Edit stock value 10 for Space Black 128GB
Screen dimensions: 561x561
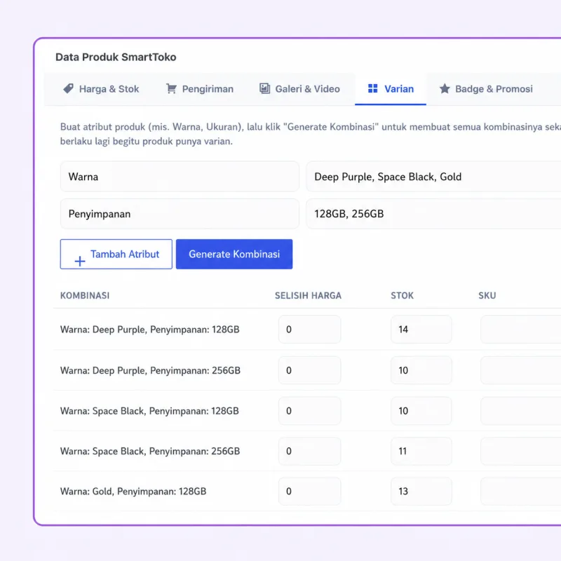(x=421, y=411)
